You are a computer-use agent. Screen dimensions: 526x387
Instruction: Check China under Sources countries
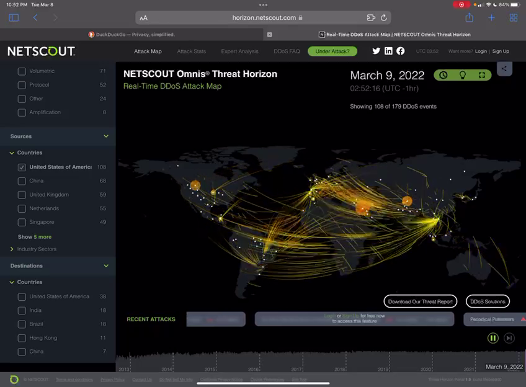click(x=22, y=180)
